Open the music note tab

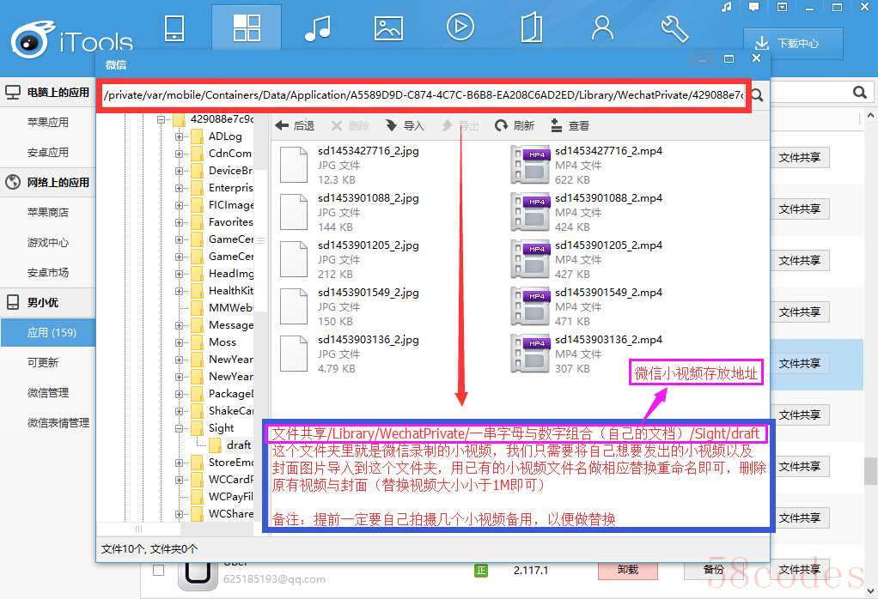coord(318,28)
